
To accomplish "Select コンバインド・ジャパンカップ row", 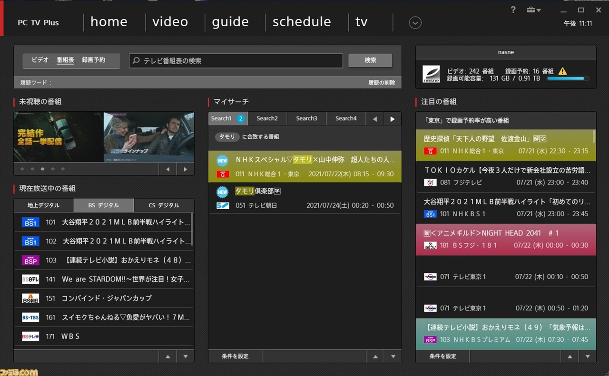I will click(x=104, y=299).
